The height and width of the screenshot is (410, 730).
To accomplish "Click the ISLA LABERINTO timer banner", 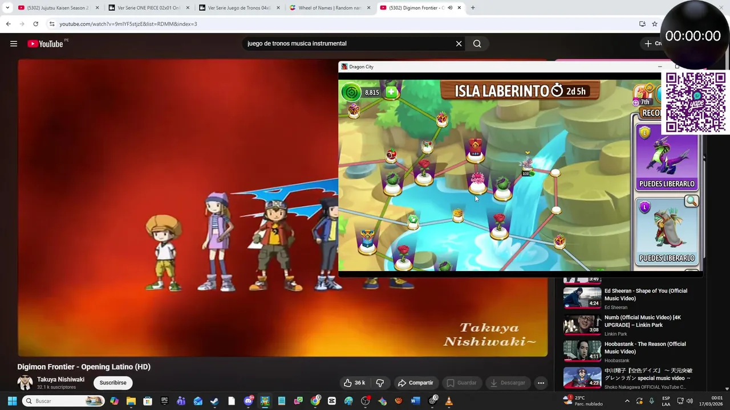I will point(520,91).
